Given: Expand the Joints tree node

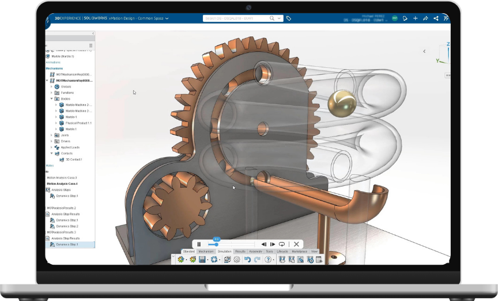Looking at the screenshot, I should point(51,135).
